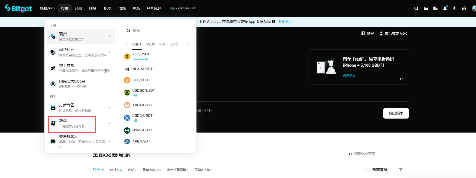Open the language globe icon
This screenshot has height=178, width=476.
[464, 8]
